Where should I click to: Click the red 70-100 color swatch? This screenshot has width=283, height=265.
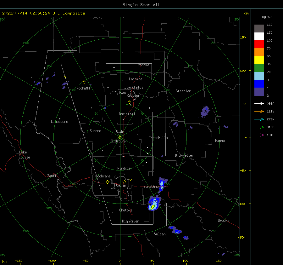tap(259, 44)
